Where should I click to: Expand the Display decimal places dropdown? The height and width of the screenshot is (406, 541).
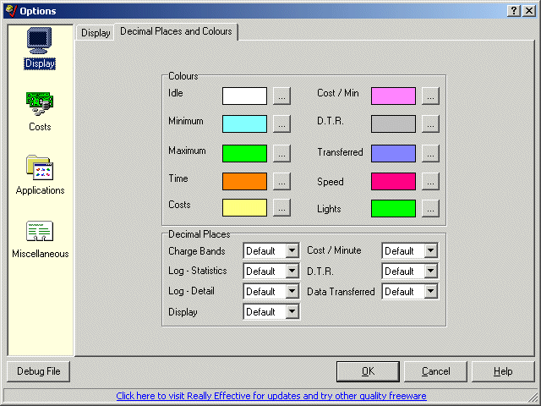click(292, 312)
